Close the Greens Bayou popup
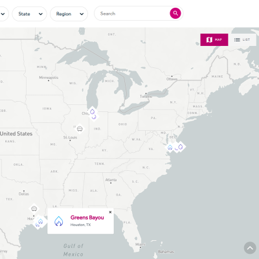Image resolution: width=259 pixels, height=259 pixels. click(x=110, y=212)
